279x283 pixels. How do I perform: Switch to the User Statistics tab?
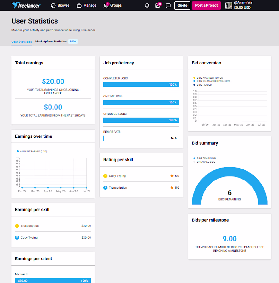coord(21,42)
